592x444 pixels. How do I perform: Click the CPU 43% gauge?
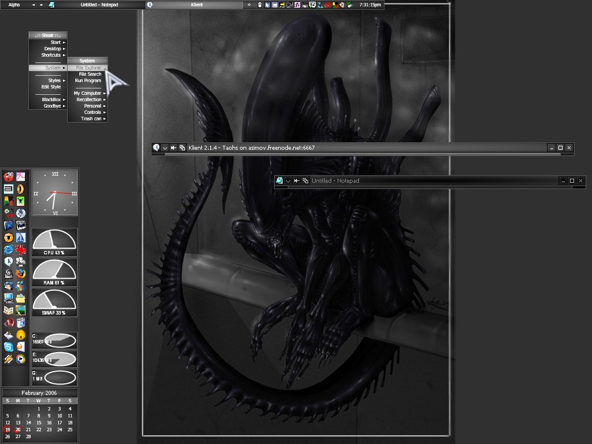pos(54,242)
